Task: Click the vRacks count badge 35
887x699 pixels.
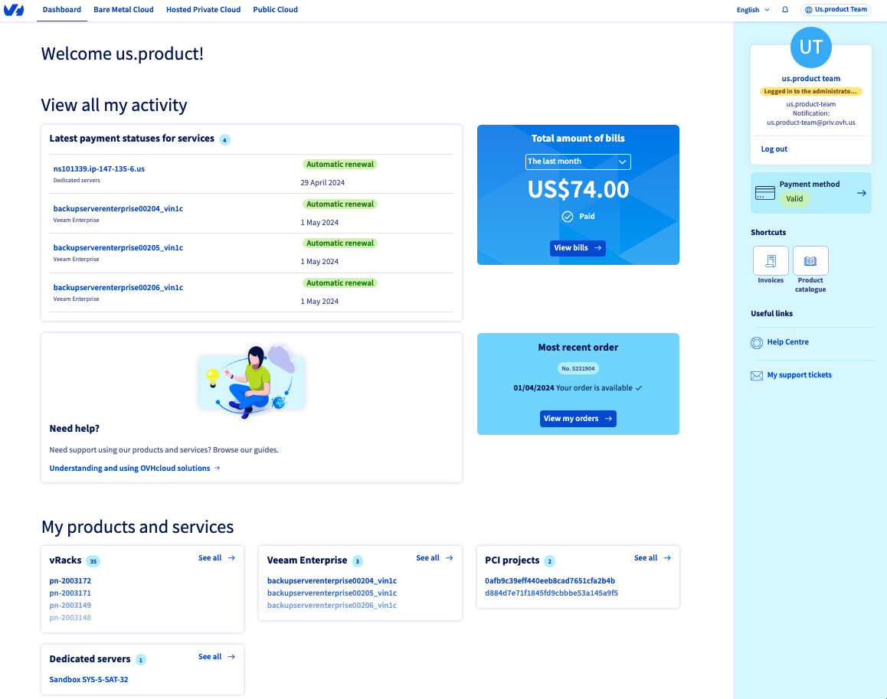Action: [93, 561]
